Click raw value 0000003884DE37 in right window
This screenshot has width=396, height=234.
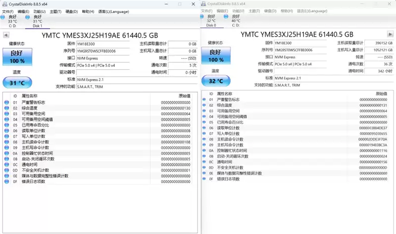[373, 128]
